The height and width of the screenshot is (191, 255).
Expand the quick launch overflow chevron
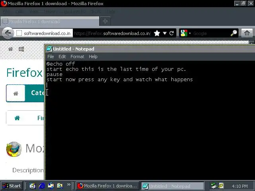69,185
